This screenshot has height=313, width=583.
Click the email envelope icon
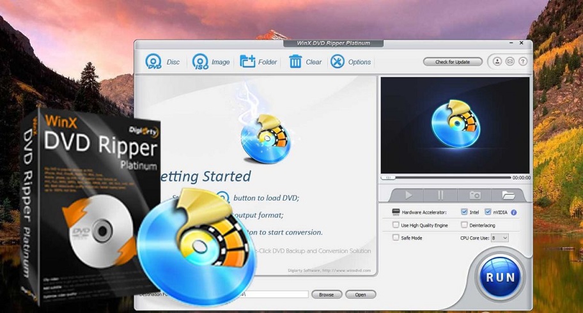(x=509, y=61)
